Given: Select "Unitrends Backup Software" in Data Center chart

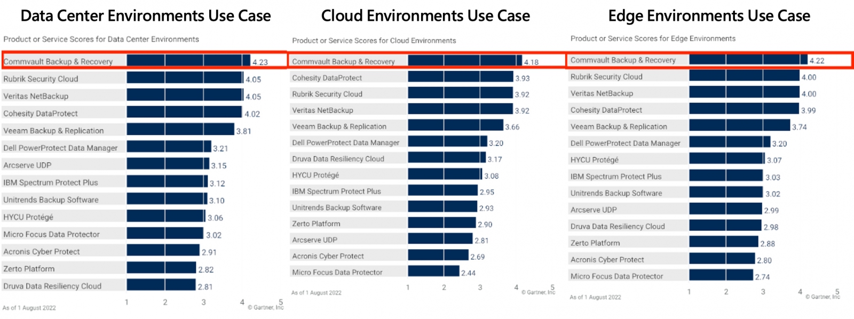Looking at the screenshot, I should coord(51,200).
